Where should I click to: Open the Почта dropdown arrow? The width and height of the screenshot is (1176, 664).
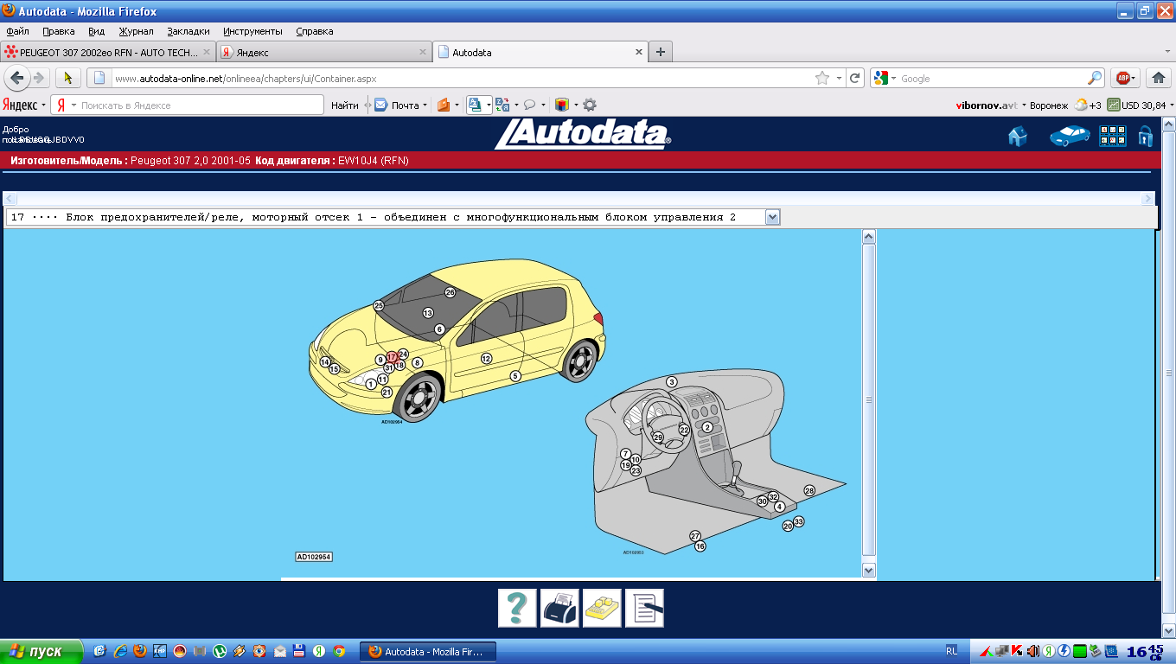coord(425,105)
